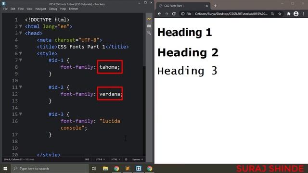Open Chrome zoom magnifier icon in address bar
Screen dimensions: 308x173
coord(272,14)
